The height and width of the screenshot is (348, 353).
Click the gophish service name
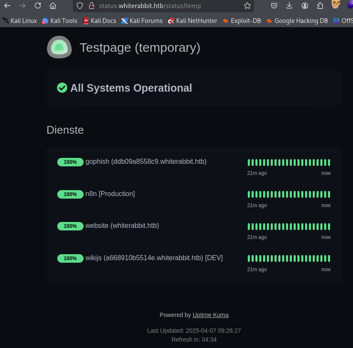146,162
